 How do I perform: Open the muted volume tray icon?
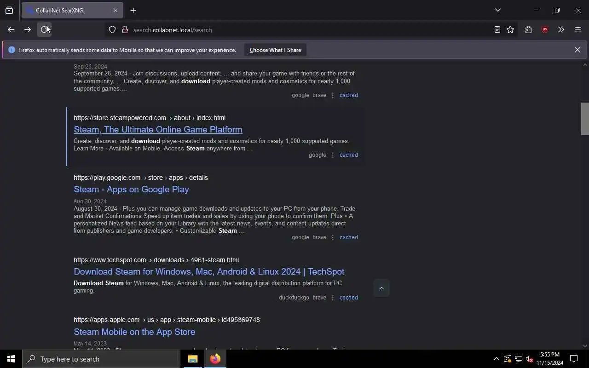click(x=529, y=359)
